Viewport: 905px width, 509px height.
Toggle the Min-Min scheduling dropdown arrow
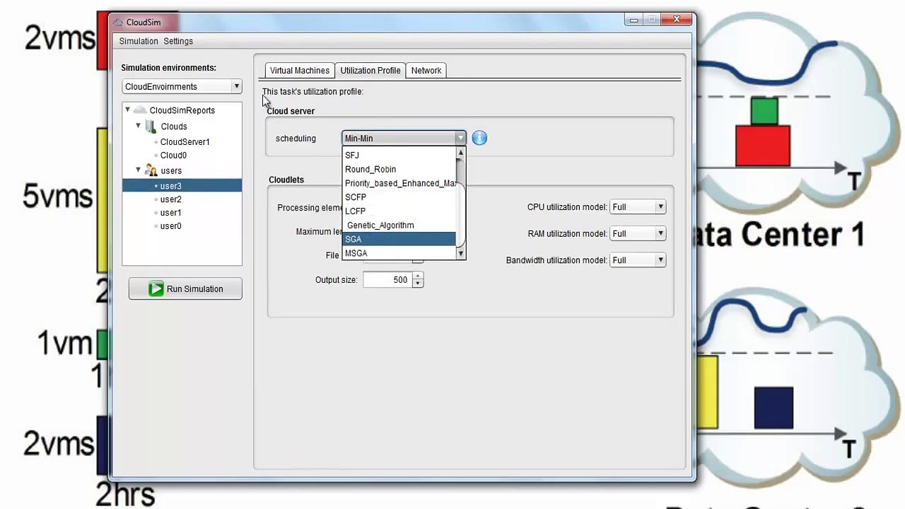coord(460,139)
